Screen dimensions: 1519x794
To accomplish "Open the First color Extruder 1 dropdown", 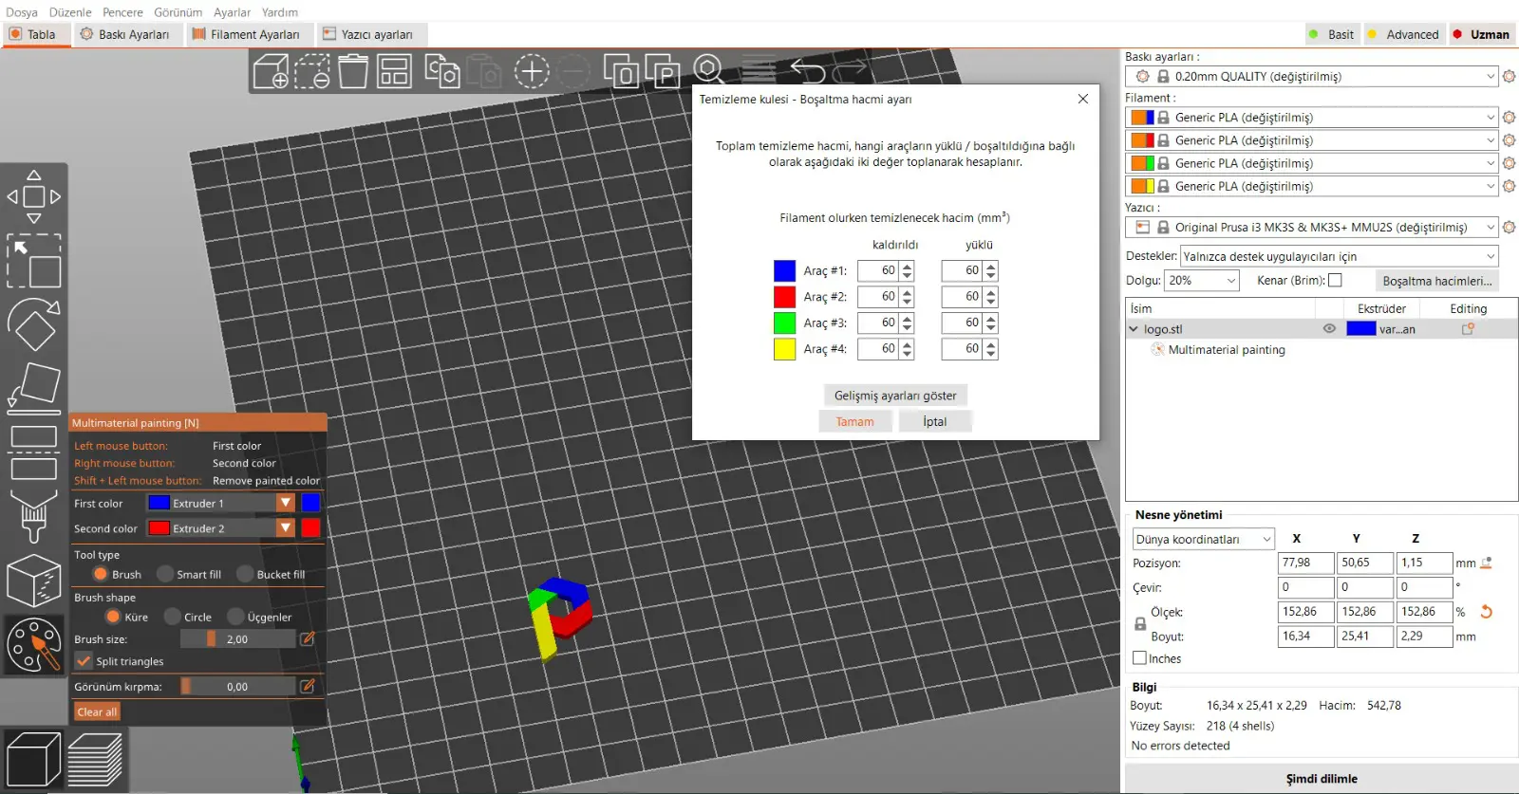I will [220, 503].
